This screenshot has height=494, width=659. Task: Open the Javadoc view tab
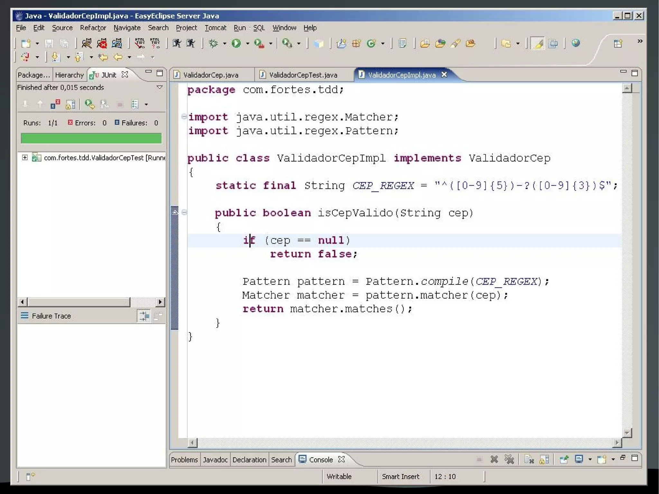(x=215, y=460)
